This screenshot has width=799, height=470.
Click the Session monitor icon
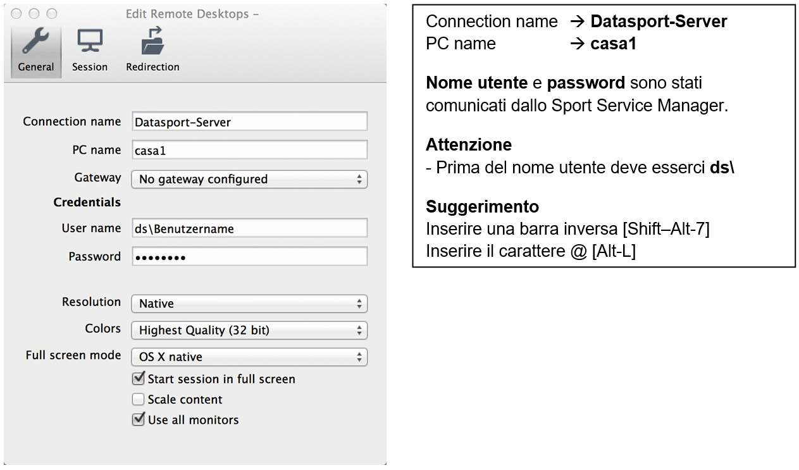89,42
